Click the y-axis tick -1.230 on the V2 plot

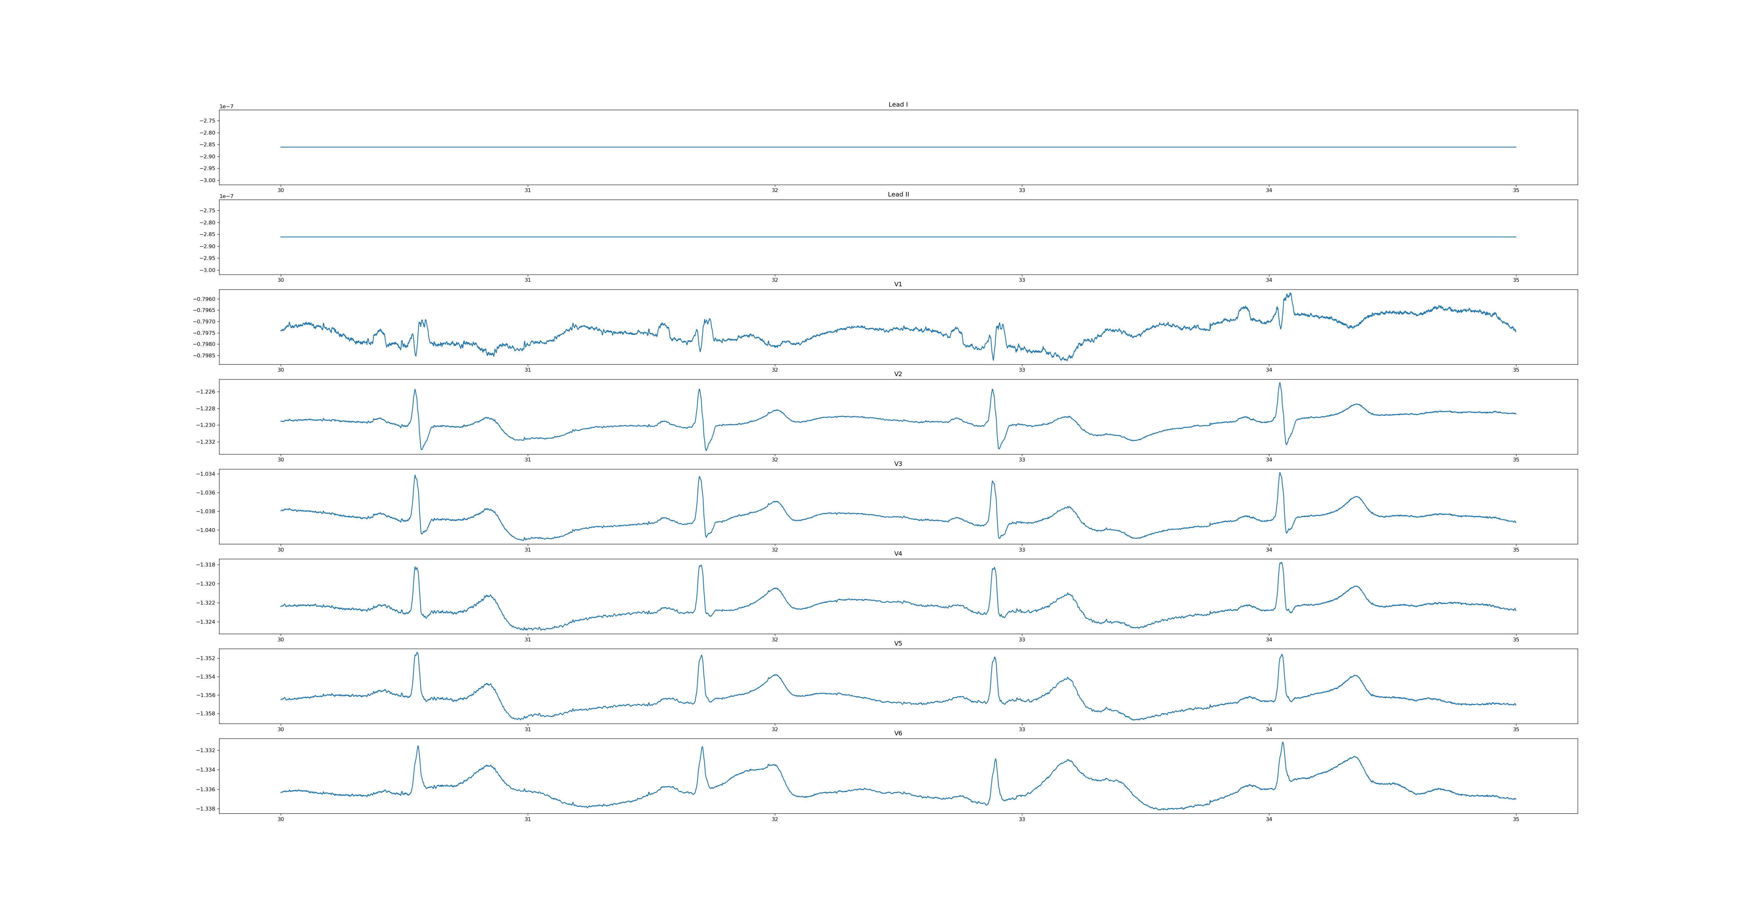click(206, 425)
